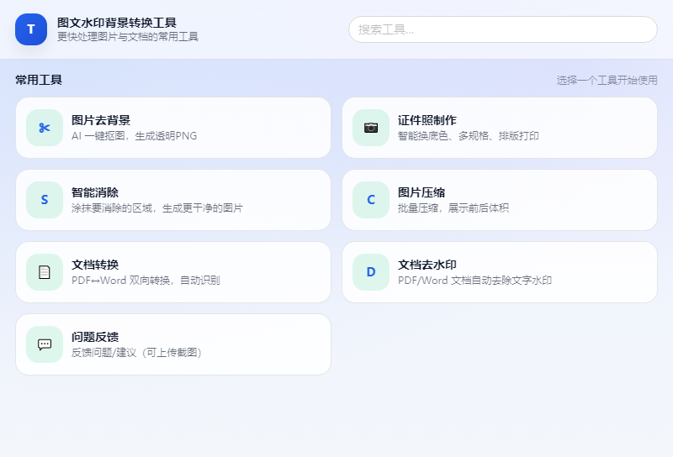The image size is (673, 457).
Task: Click the scissors icon for 图片去背景
Action: 45,128
